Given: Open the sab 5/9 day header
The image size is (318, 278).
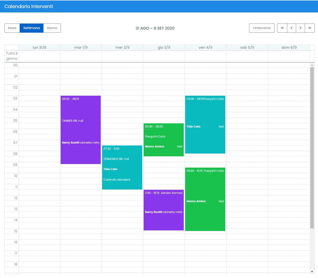Looking at the screenshot, I should (247, 48).
